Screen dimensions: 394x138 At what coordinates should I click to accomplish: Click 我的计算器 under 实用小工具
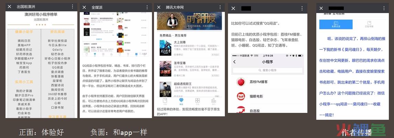(x=24, y=91)
